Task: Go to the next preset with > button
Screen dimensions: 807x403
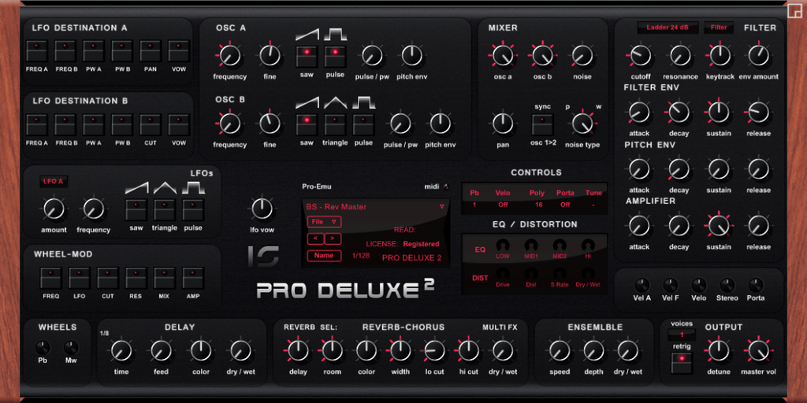Action: [333, 238]
